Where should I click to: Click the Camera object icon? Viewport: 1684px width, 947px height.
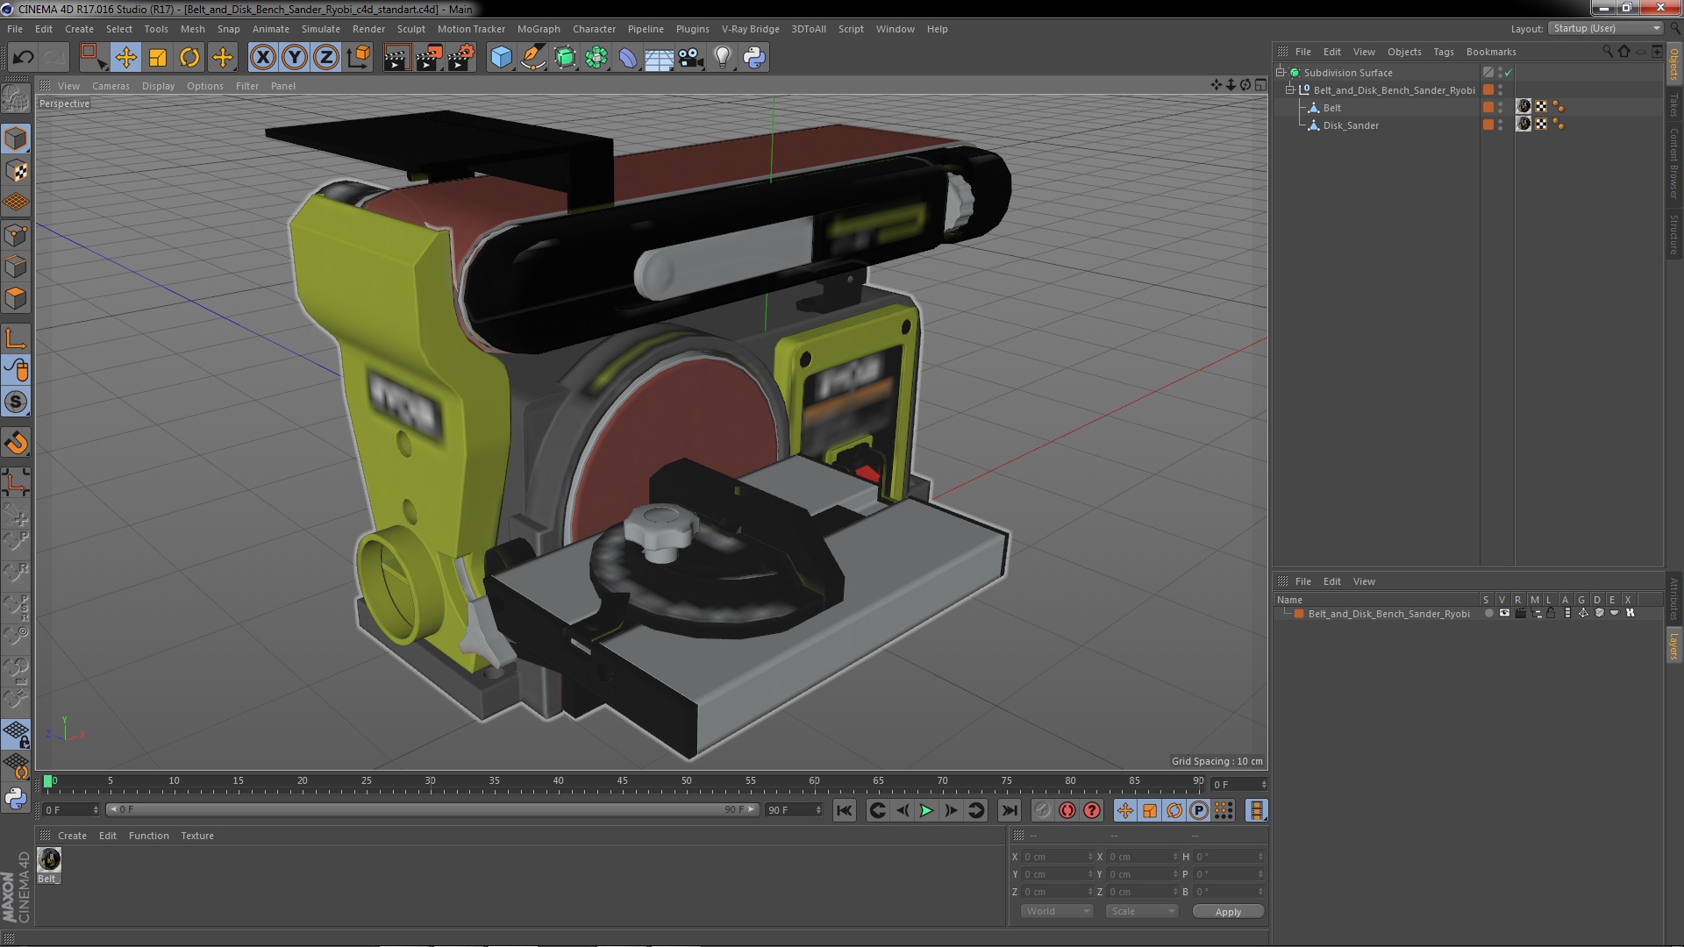691,58
